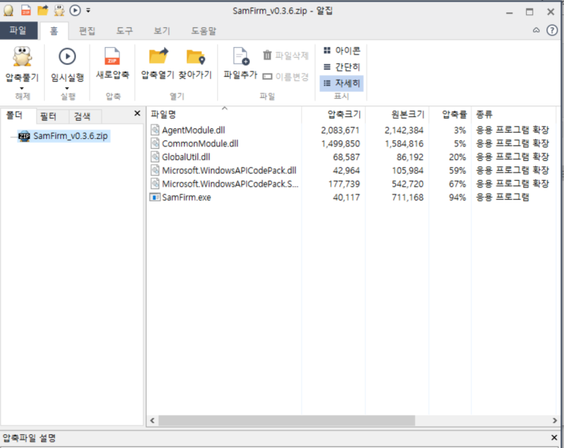
Task: Click the 파일삭제 trash button
Action: click(286, 55)
